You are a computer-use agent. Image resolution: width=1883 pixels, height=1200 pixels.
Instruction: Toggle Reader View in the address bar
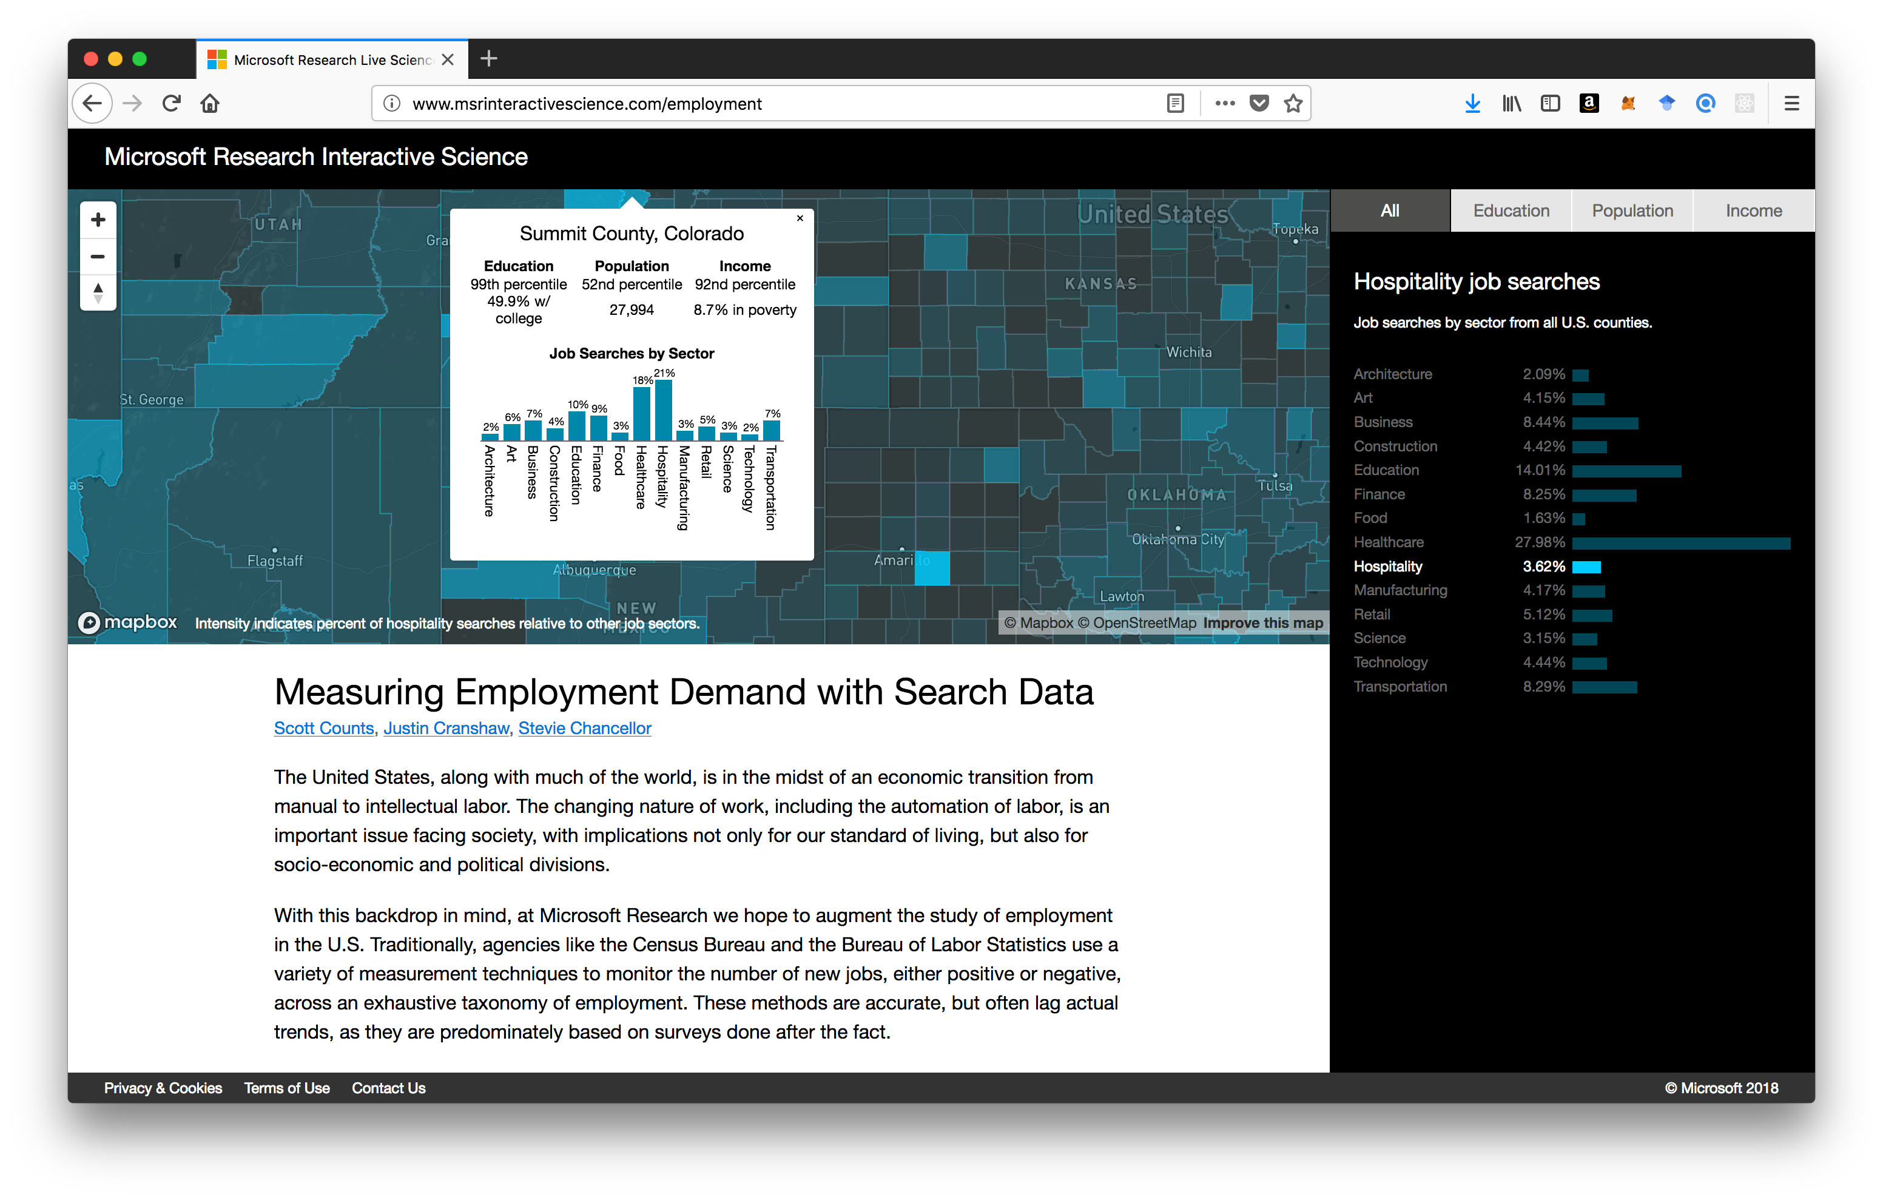click(1175, 103)
